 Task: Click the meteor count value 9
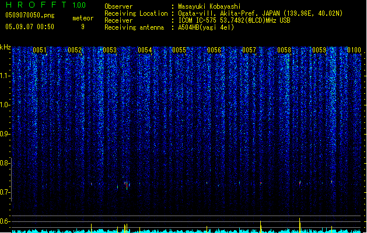pos(83,27)
